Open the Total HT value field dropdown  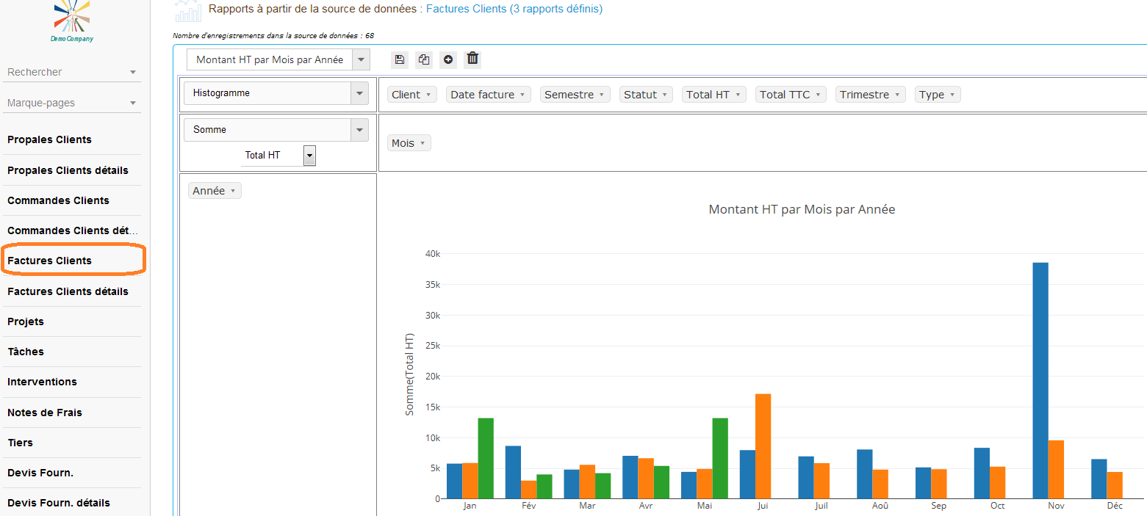(x=278, y=155)
